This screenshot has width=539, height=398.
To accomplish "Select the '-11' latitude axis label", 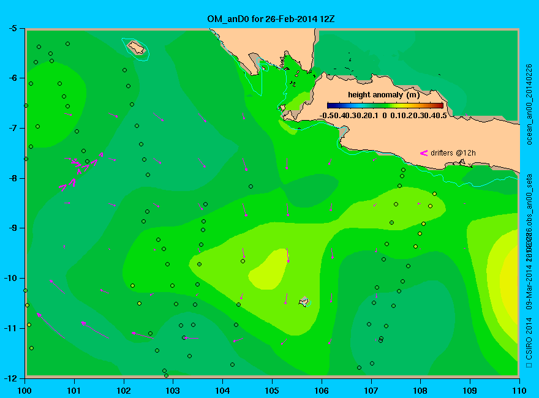I will [10, 328].
